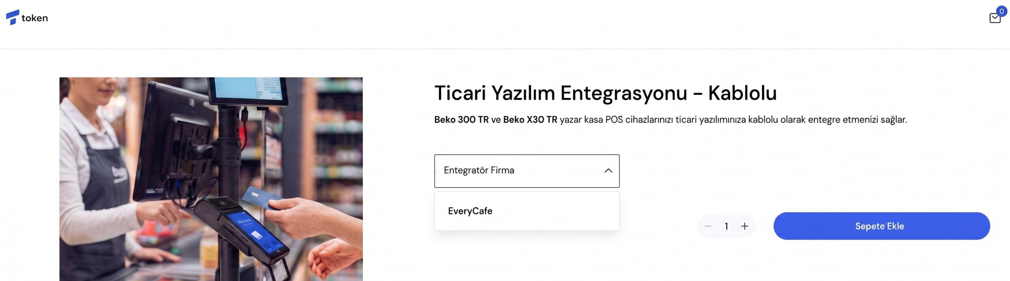Click the plus icon to increase quantity
1010x281 pixels.
tap(745, 226)
